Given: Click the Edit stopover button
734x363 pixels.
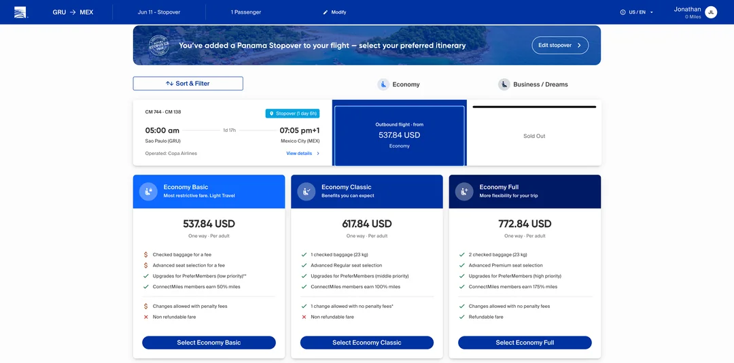Looking at the screenshot, I should 560,46.
